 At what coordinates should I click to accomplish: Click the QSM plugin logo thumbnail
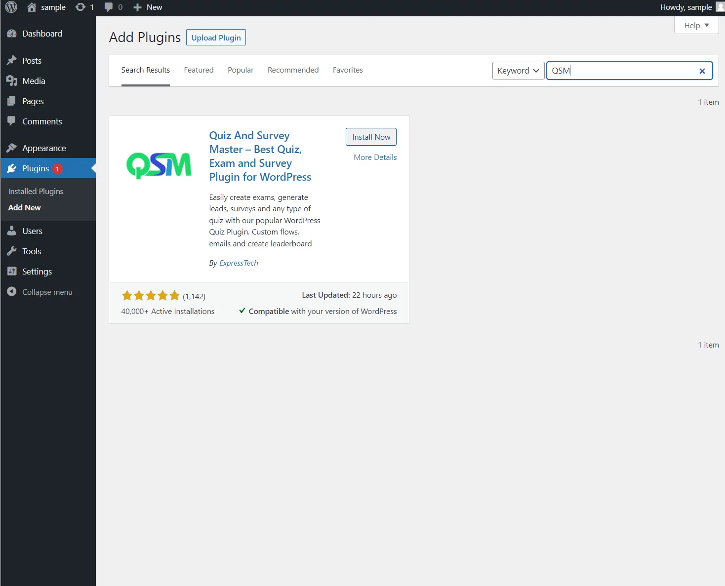(159, 166)
